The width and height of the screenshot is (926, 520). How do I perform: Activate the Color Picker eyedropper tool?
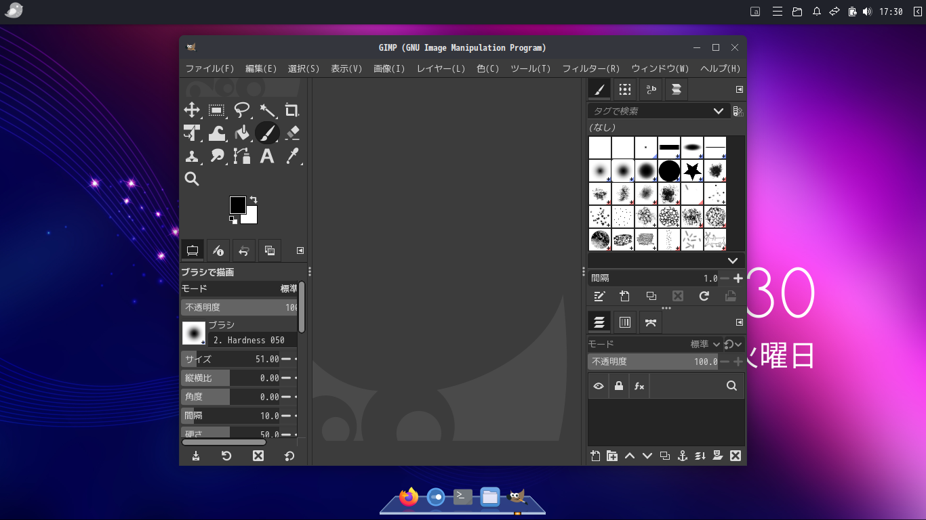[x=292, y=156]
